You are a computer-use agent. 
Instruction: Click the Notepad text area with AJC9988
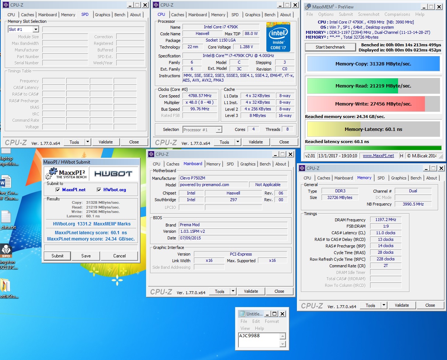pos(259,340)
